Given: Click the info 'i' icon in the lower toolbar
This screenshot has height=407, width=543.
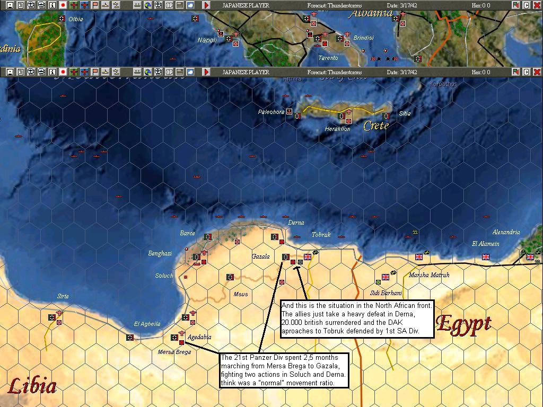Looking at the screenshot, I should pos(52,72).
